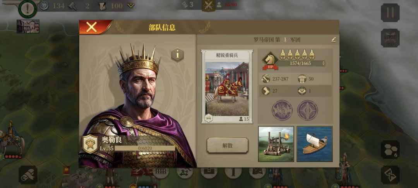This screenshot has width=418, height=188.
Task: Expand the chevron badge on unit card
Action: point(208,118)
